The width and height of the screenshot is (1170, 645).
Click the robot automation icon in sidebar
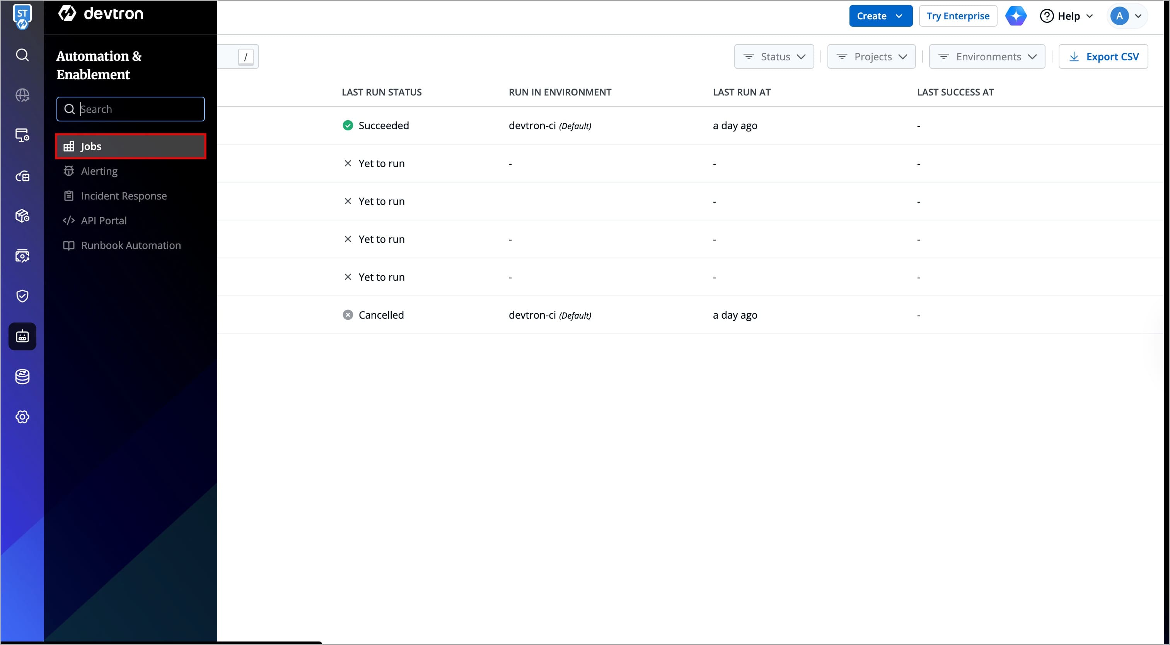22,336
